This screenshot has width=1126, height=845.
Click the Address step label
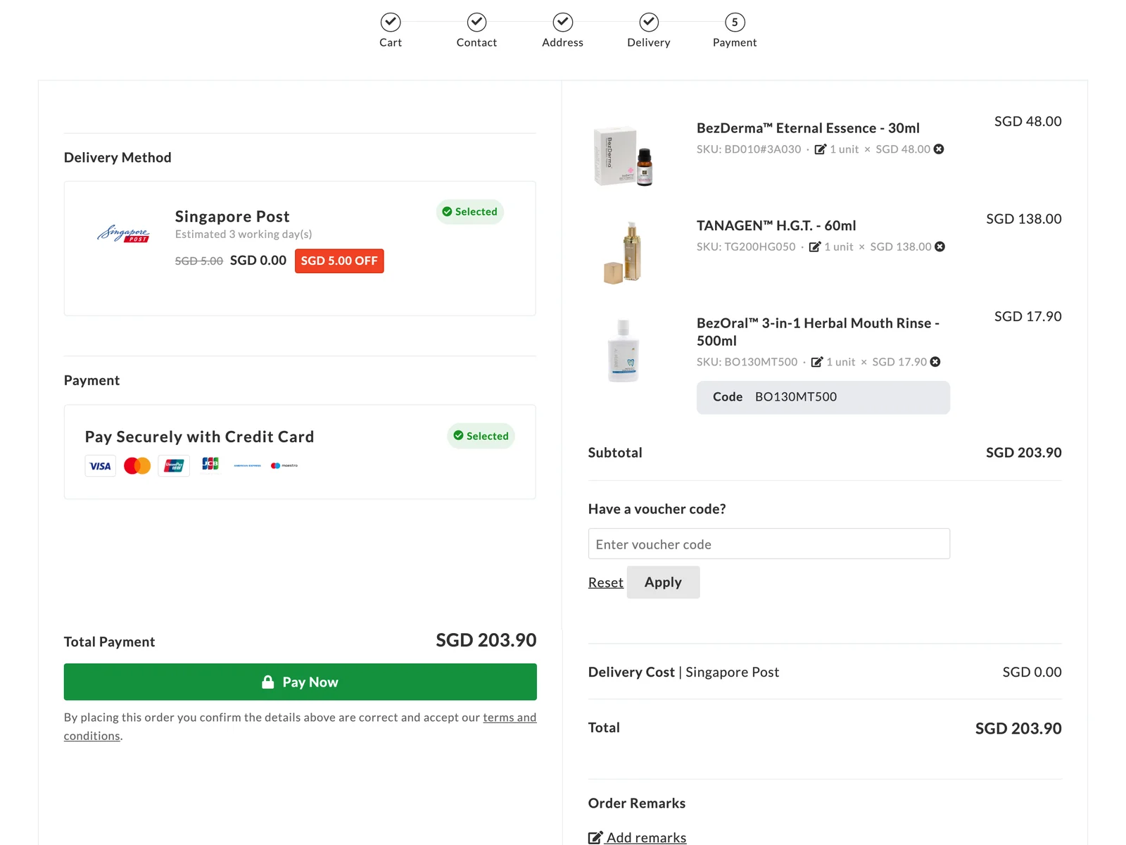point(562,42)
